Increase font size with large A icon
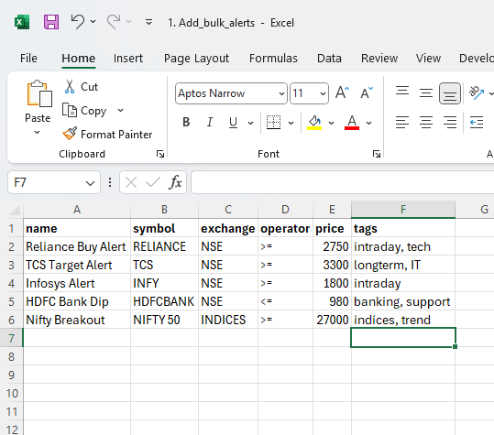The width and height of the screenshot is (494, 435). (342, 92)
